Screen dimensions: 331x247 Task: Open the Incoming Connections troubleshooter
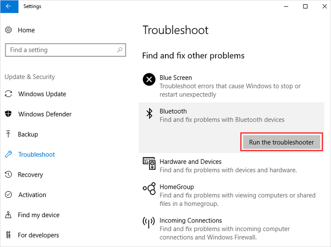pos(191,221)
